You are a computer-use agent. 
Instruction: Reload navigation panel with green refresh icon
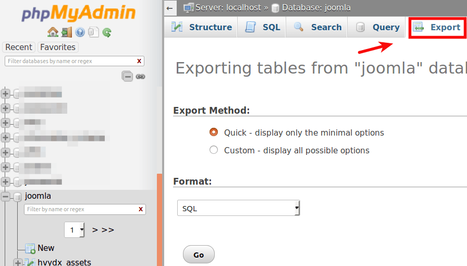point(107,32)
